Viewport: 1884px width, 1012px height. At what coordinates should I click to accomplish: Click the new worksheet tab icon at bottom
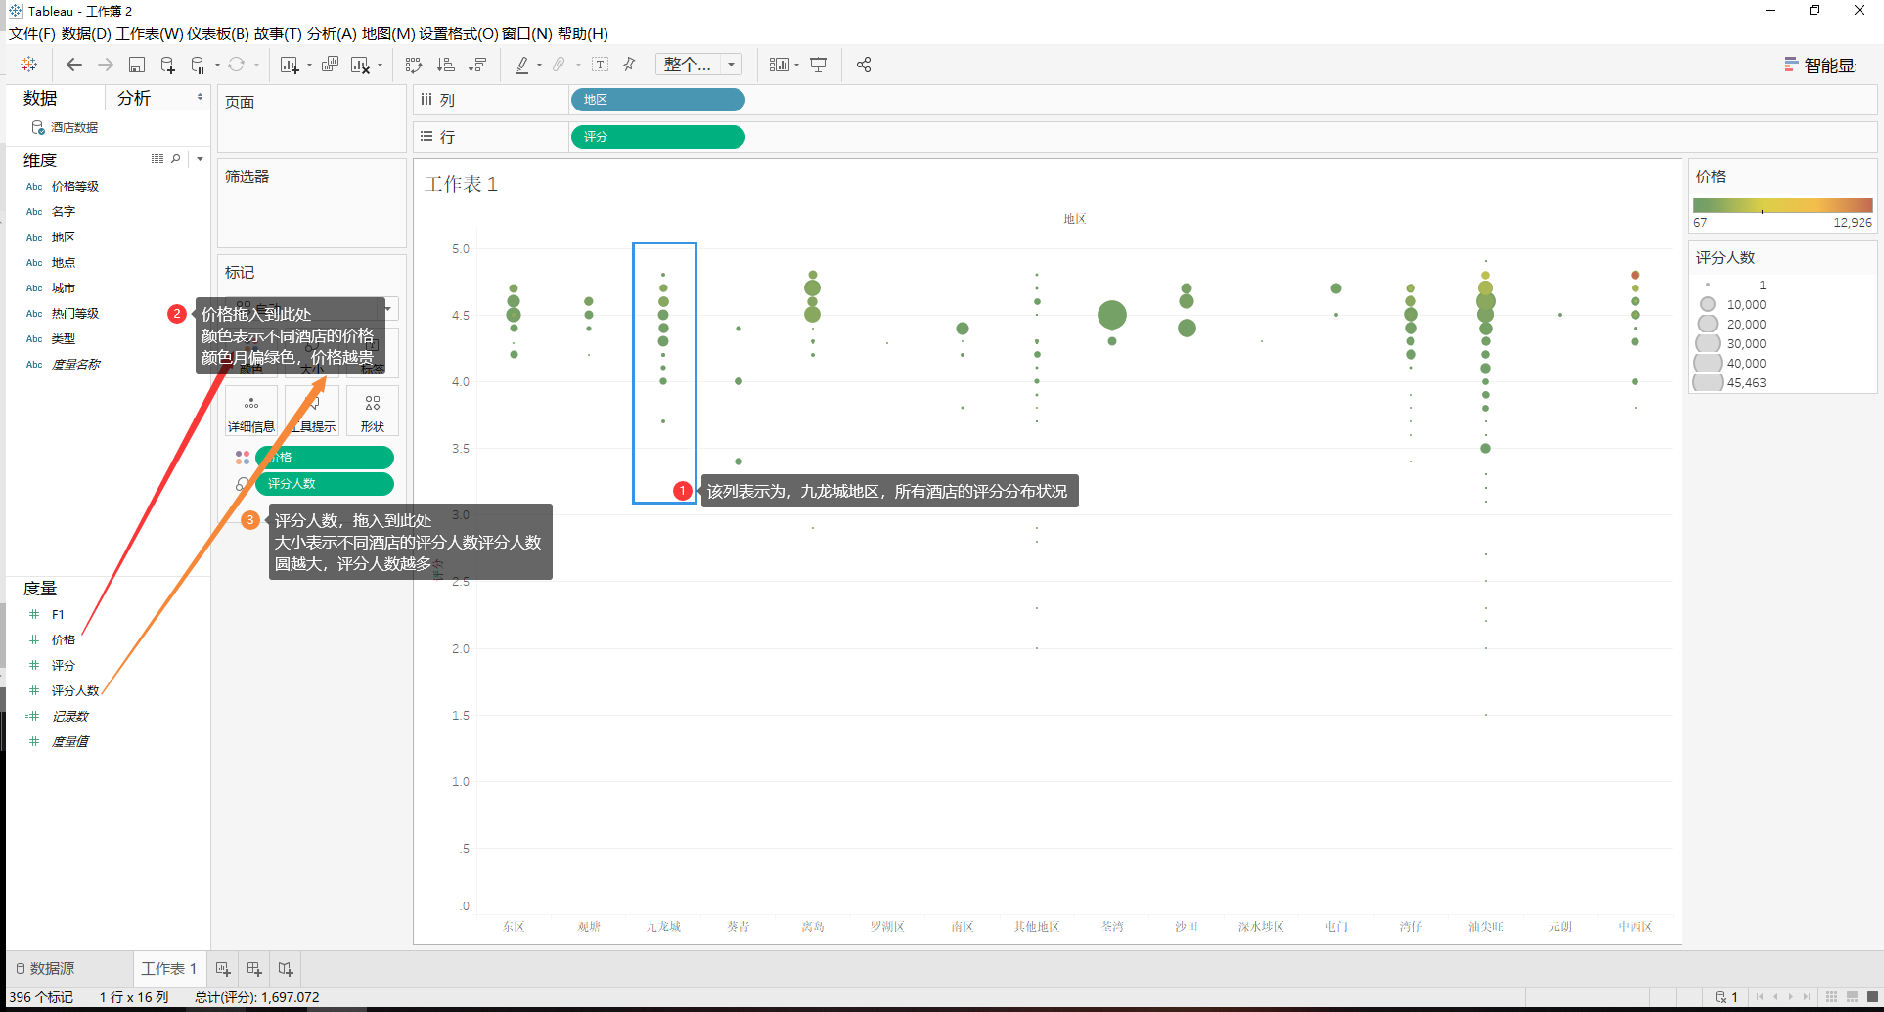coord(223,969)
